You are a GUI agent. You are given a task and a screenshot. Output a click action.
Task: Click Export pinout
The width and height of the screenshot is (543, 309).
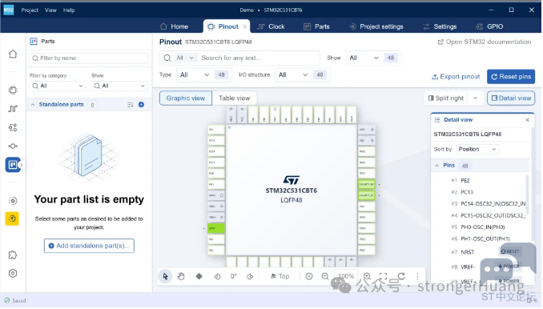tap(457, 77)
